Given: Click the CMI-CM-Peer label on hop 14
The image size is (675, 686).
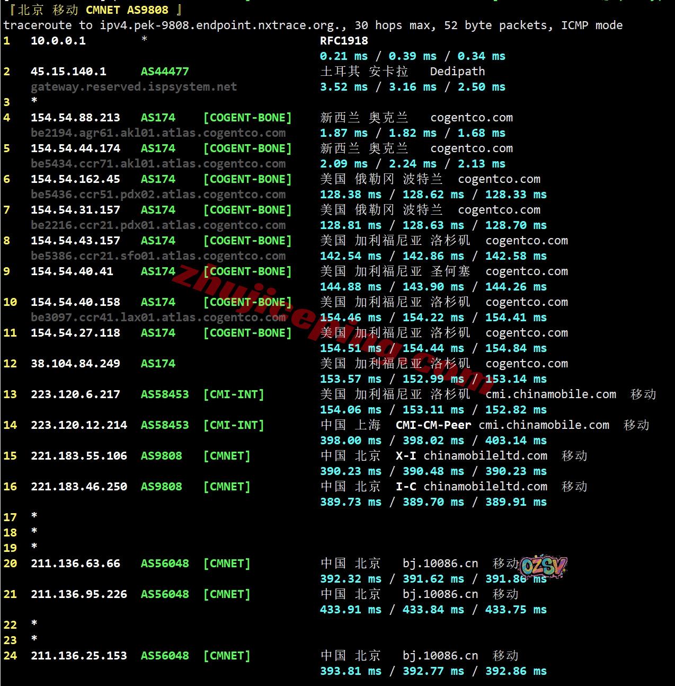Looking at the screenshot, I should 433,425.
